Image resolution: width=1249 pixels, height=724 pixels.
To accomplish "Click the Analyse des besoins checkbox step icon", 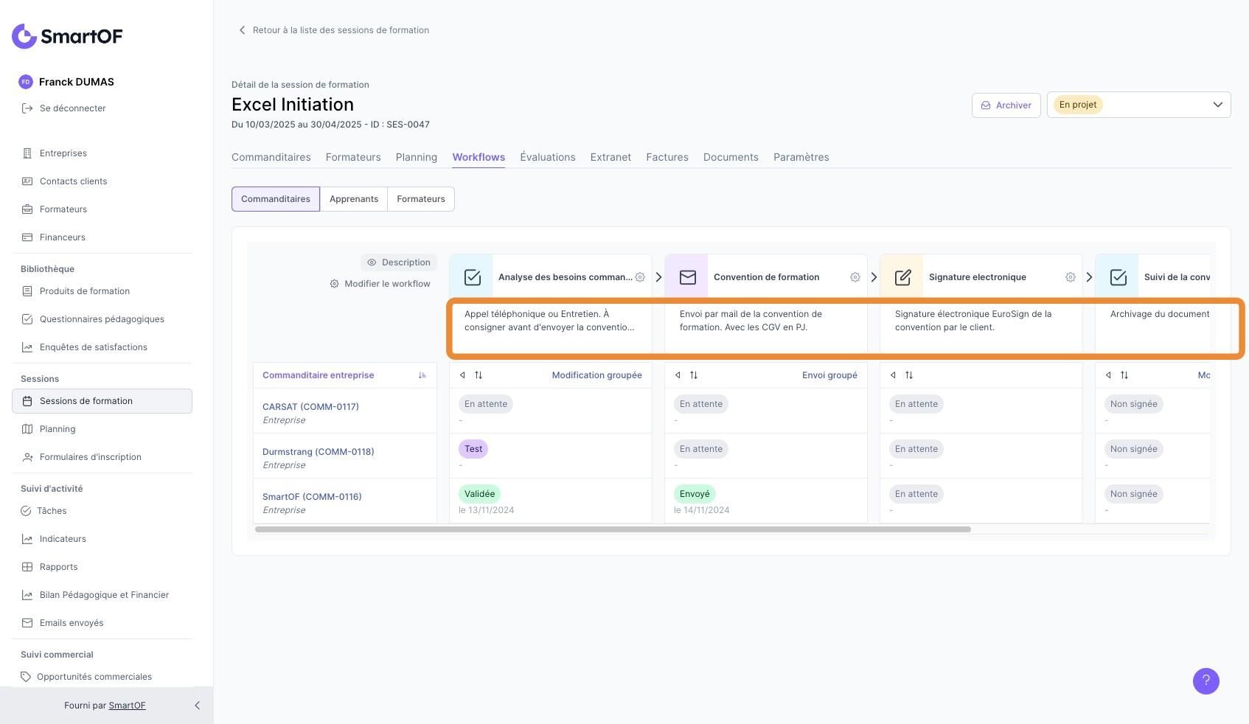I will coord(472,277).
